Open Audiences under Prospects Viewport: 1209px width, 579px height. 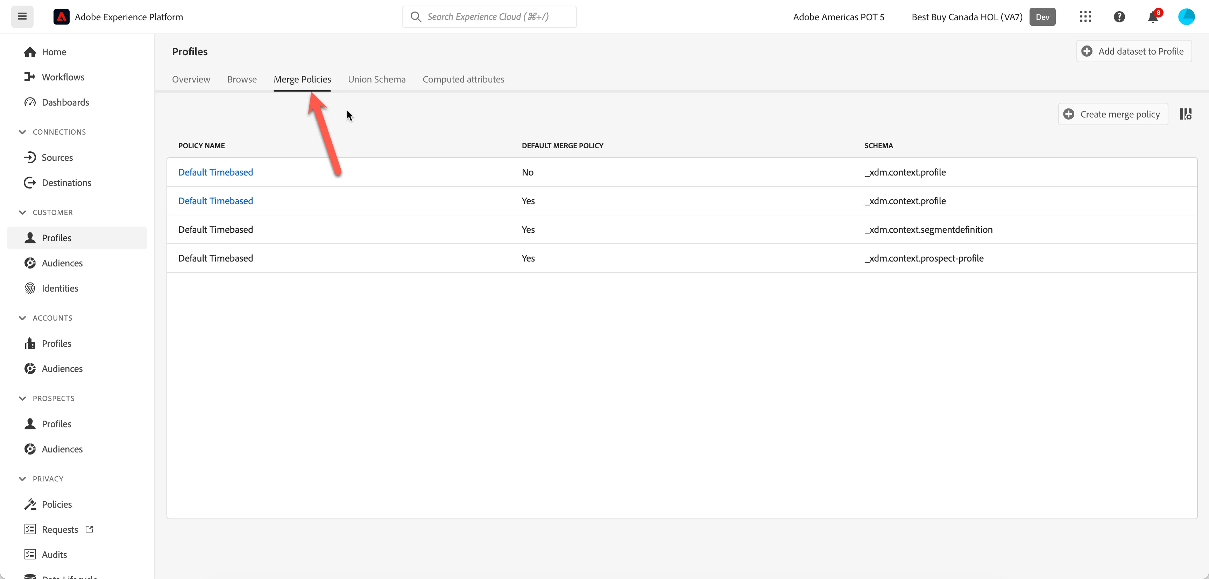pyautogui.click(x=53, y=449)
